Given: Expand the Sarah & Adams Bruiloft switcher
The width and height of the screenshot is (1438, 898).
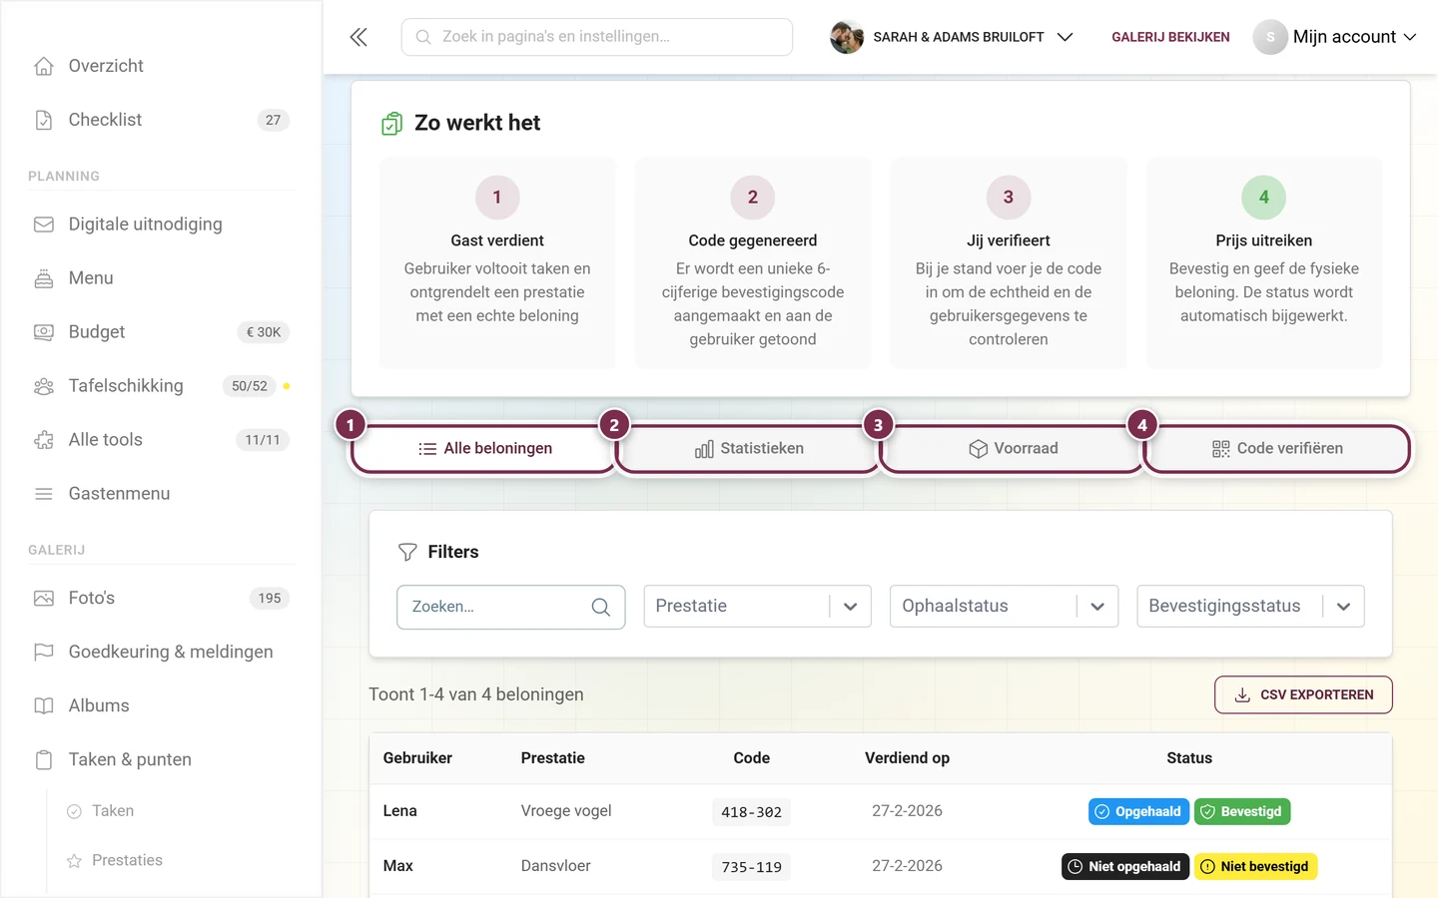Looking at the screenshot, I should click(x=952, y=37).
